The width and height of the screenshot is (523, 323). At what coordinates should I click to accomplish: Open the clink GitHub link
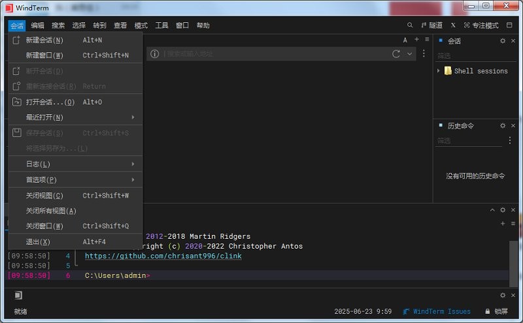pos(163,256)
